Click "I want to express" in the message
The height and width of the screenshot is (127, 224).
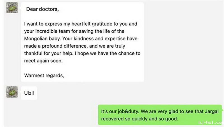point(42,24)
